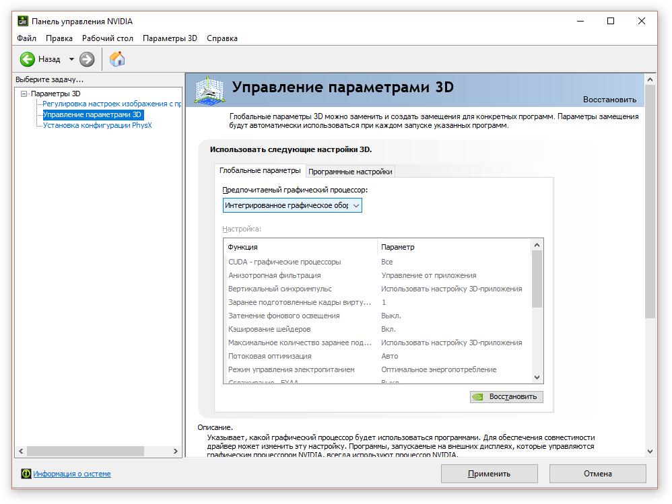Click the Forward arrow icon in toolbar
The height and width of the screenshot is (504, 672).
(x=87, y=59)
